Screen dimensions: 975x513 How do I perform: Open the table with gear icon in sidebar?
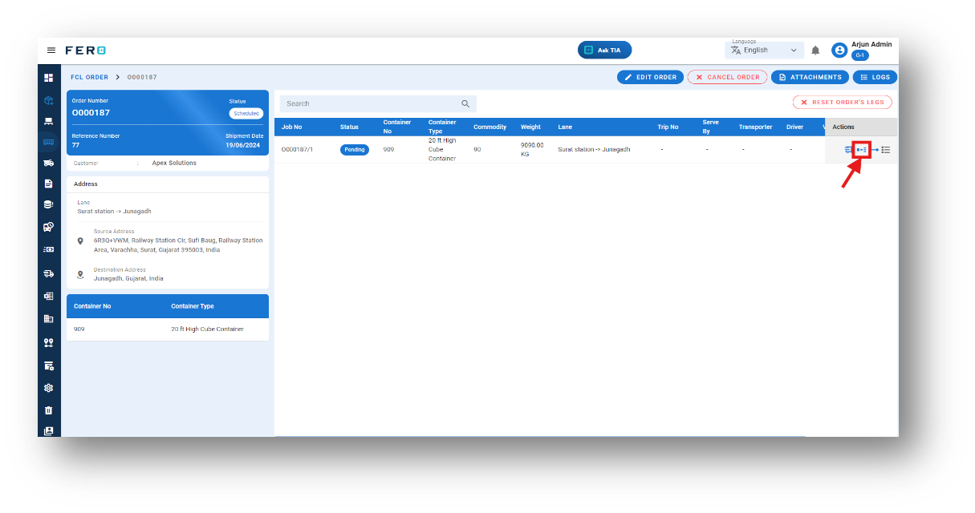pyautogui.click(x=49, y=366)
